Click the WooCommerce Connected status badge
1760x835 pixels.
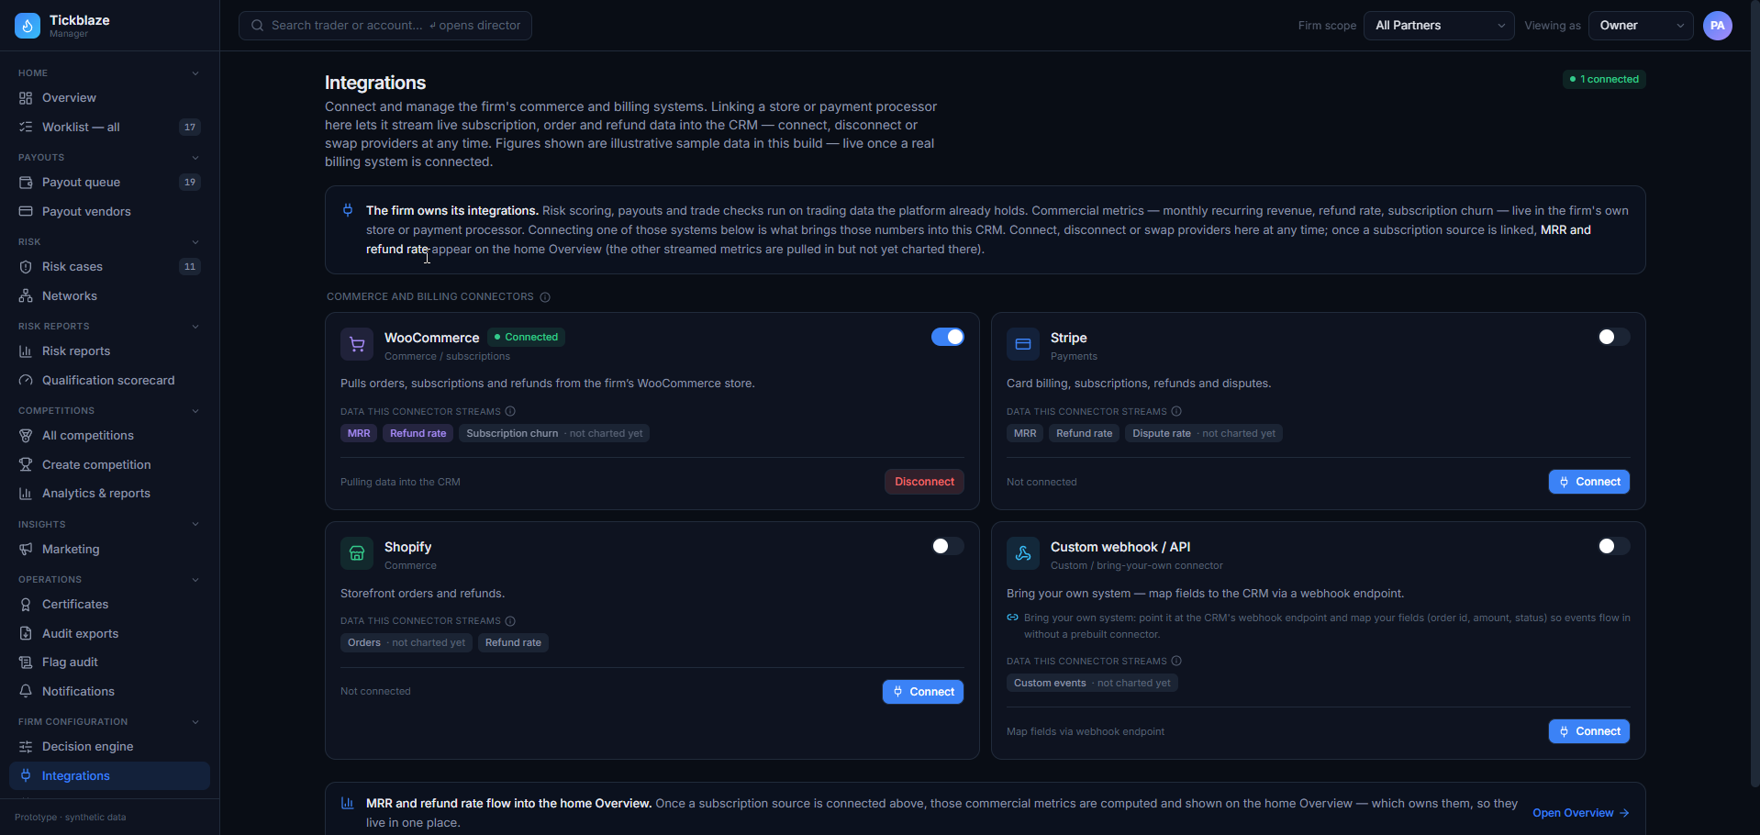coord(526,338)
